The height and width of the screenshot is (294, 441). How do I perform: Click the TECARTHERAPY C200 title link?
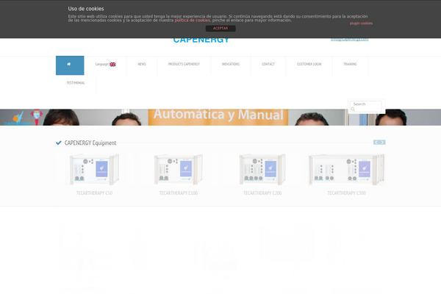click(x=262, y=193)
